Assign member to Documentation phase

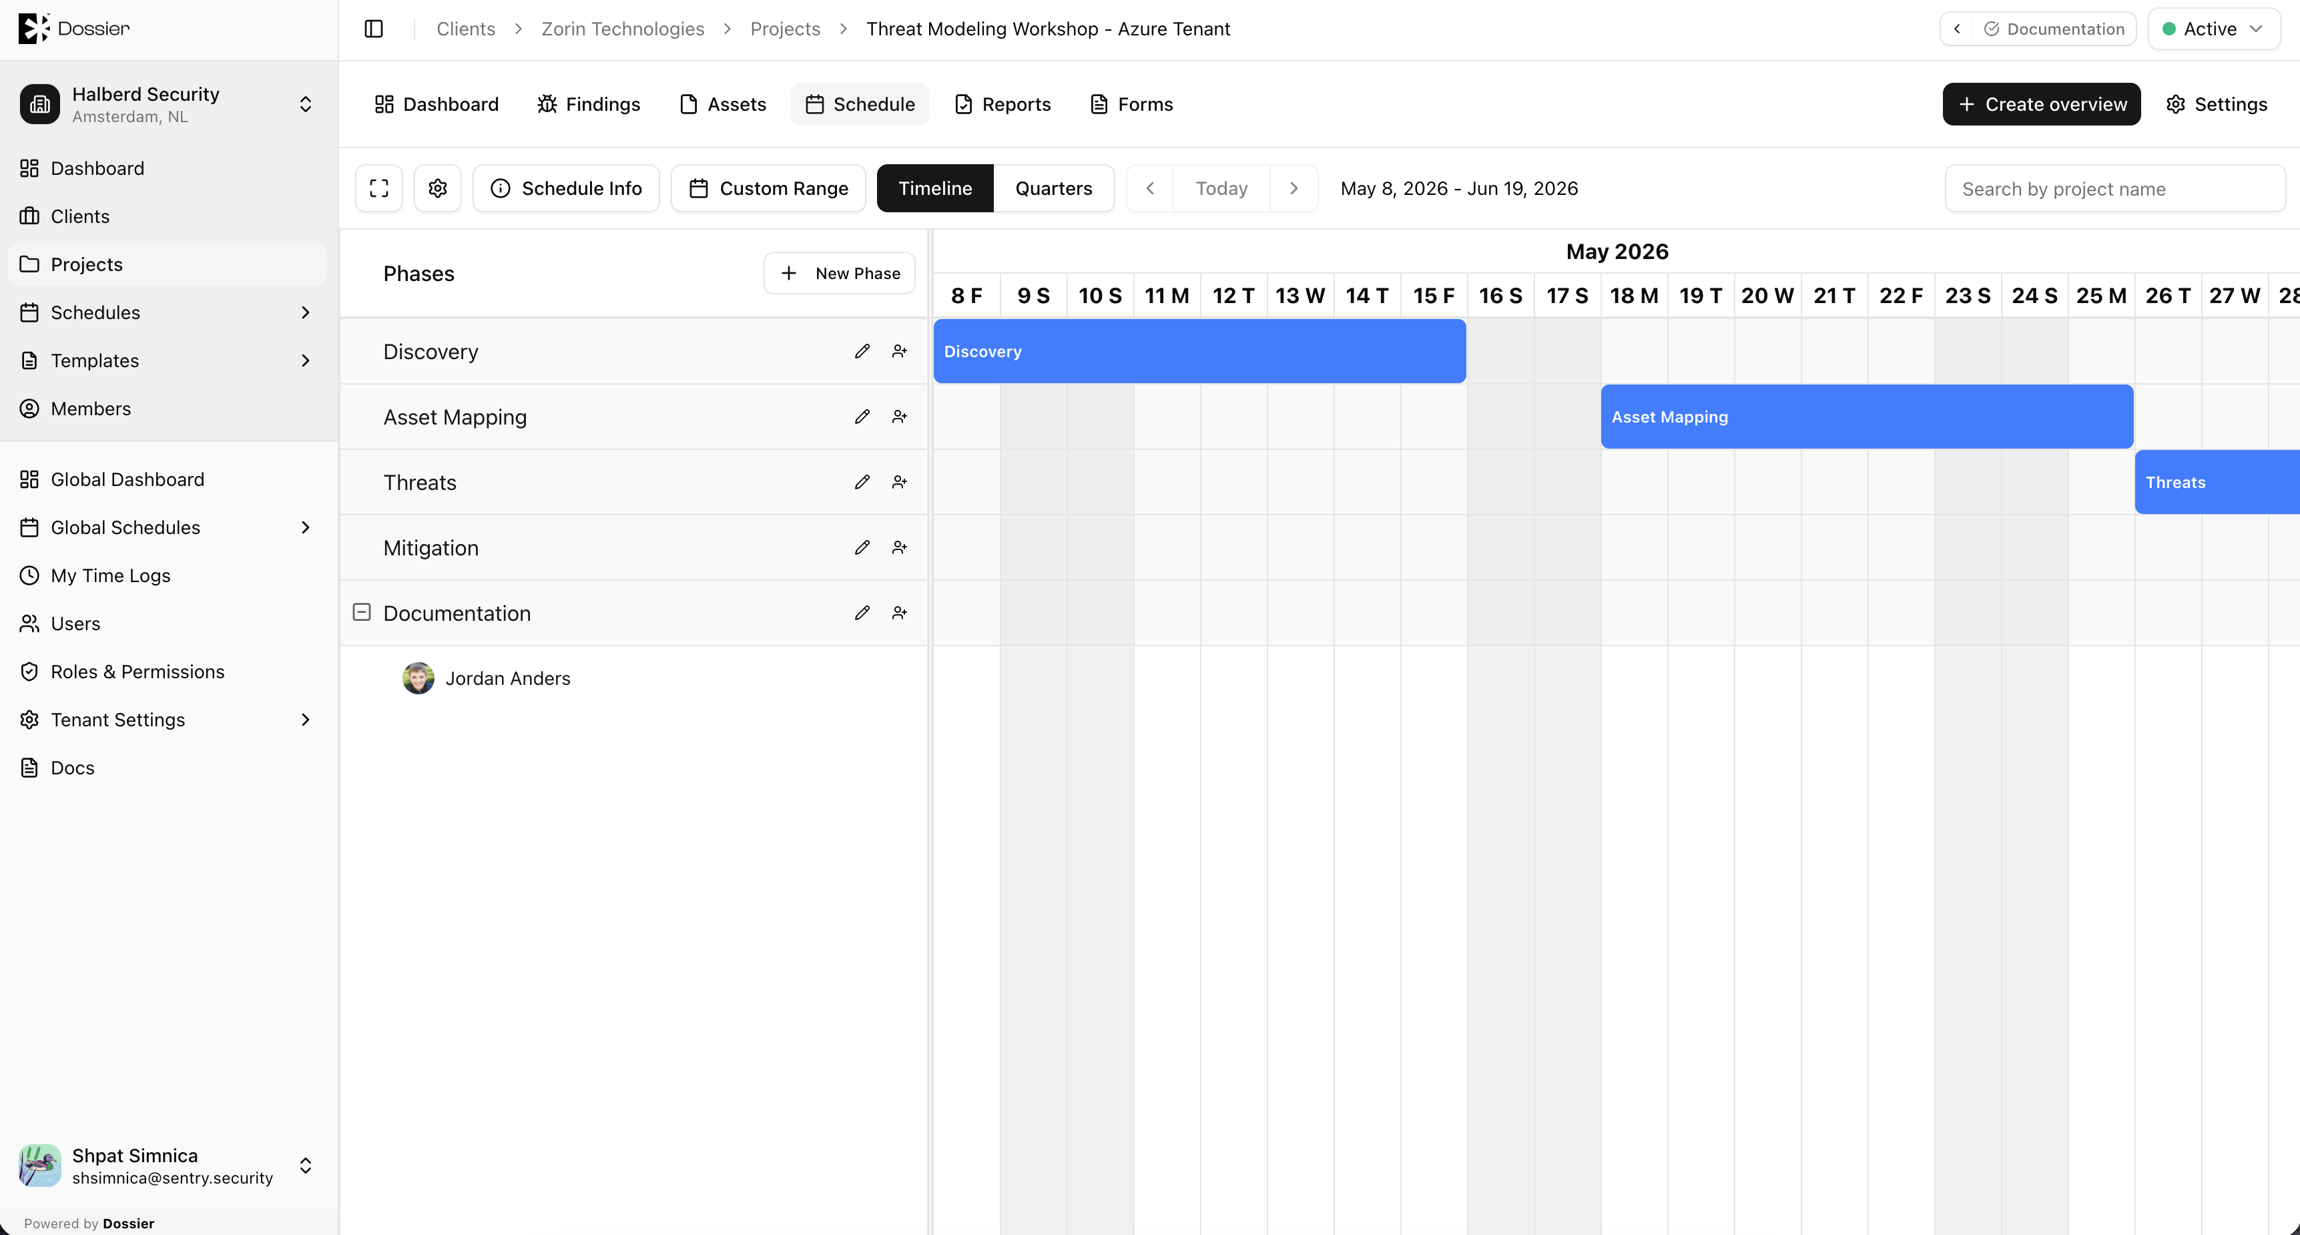pos(899,613)
